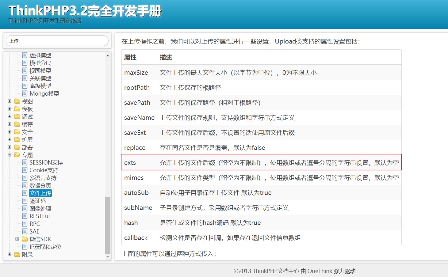Expand the 部署 tree node
This screenshot has height=277, width=448.
(x=10, y=147)
